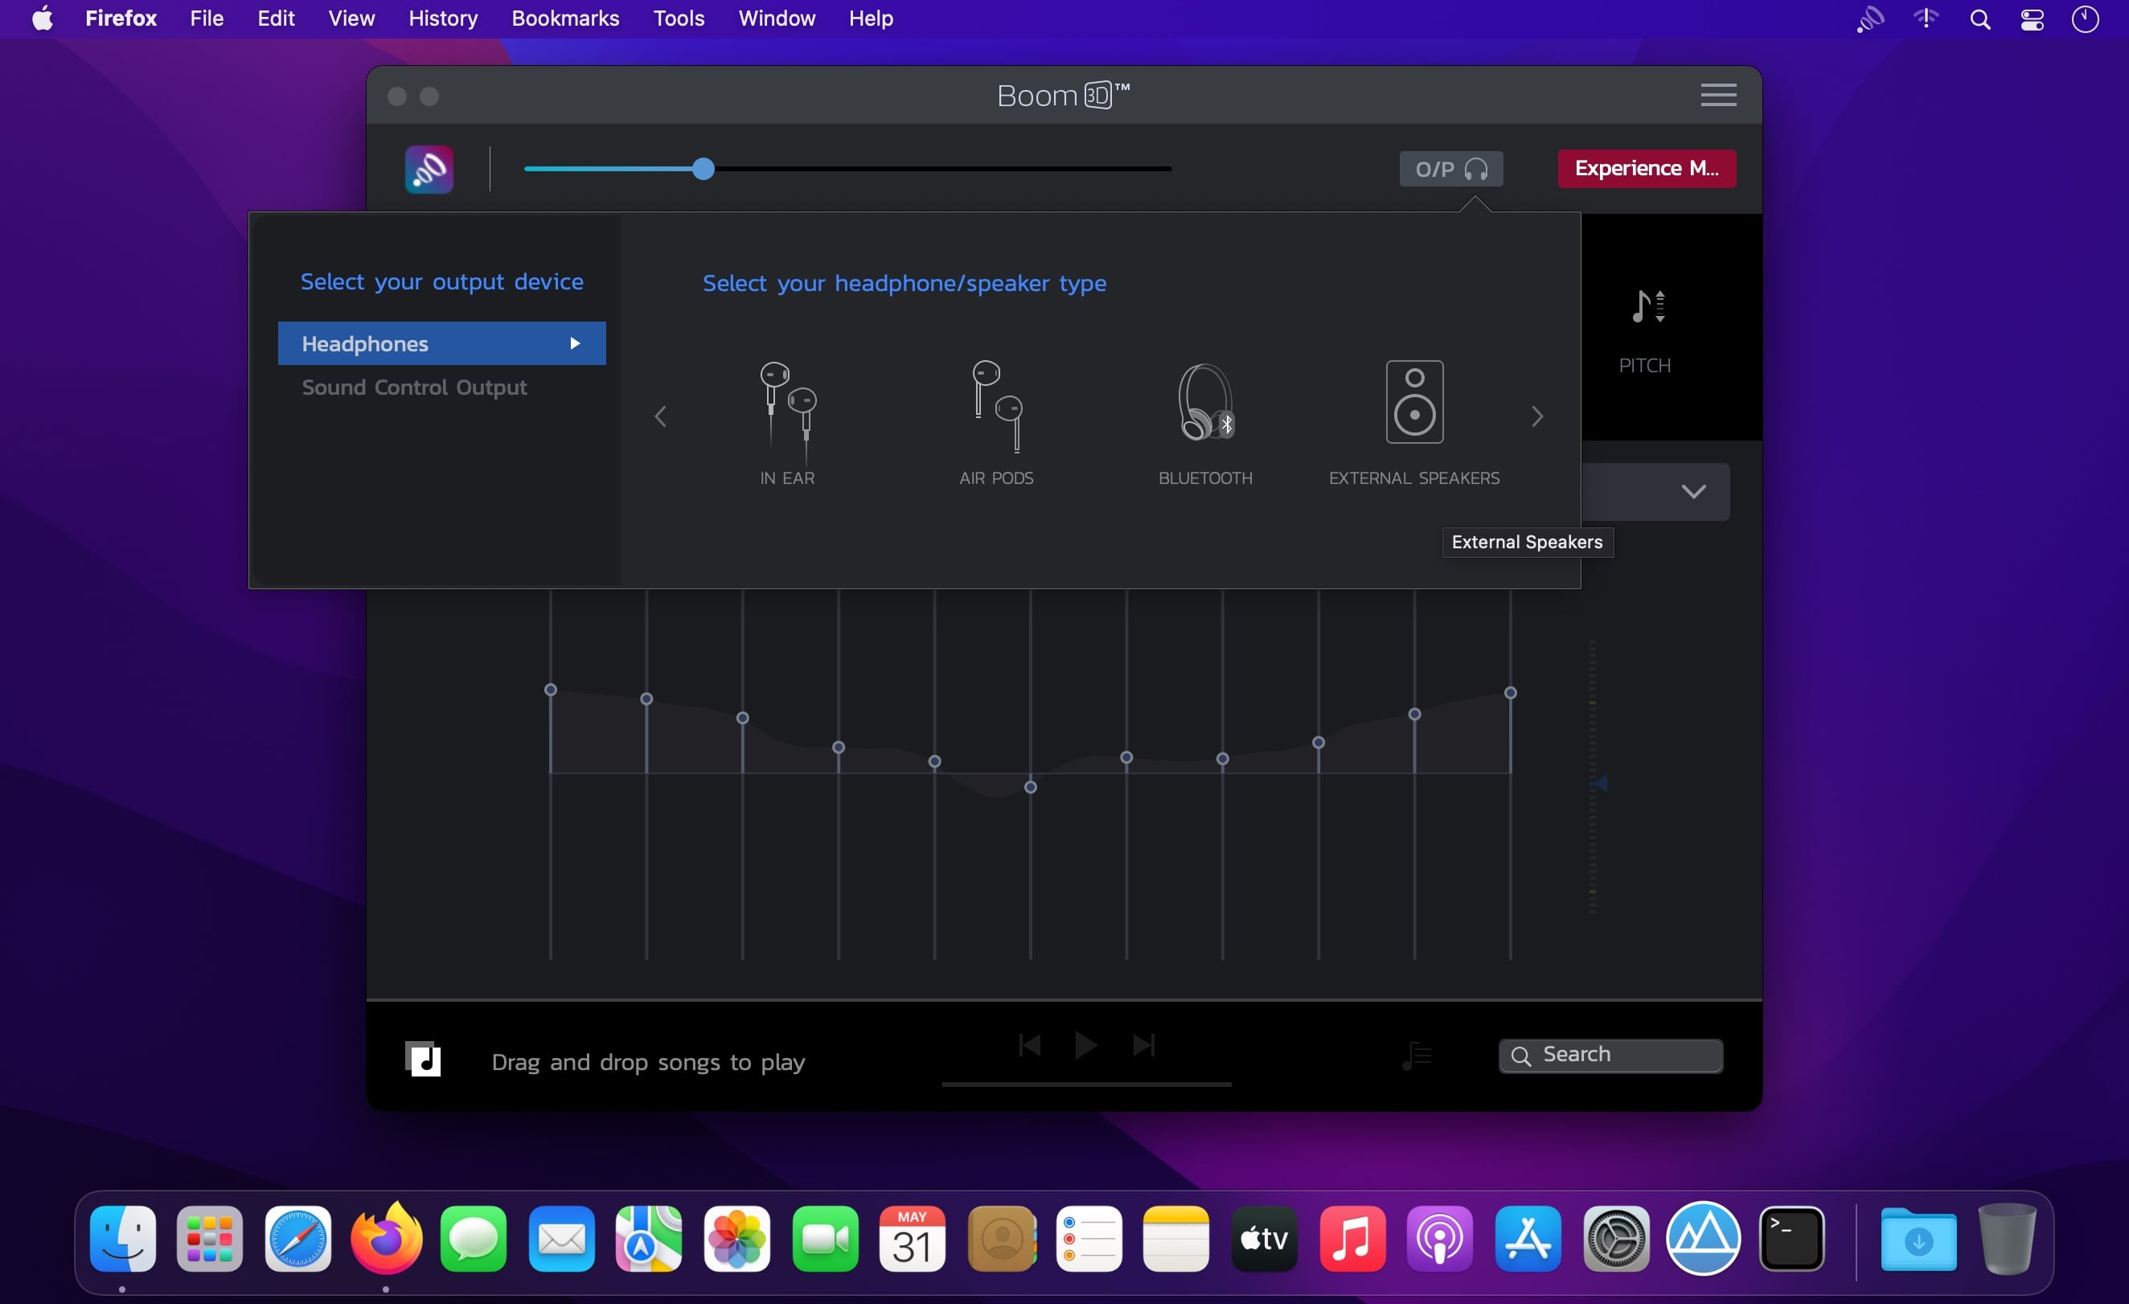
Task: Select Sound Control Output device
Action: coord(414,388)
